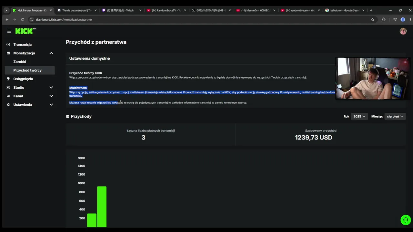The height and width of the screenshot is (232, 413).
Task: Click the Przychody section heading
Action: pos(81,116)
